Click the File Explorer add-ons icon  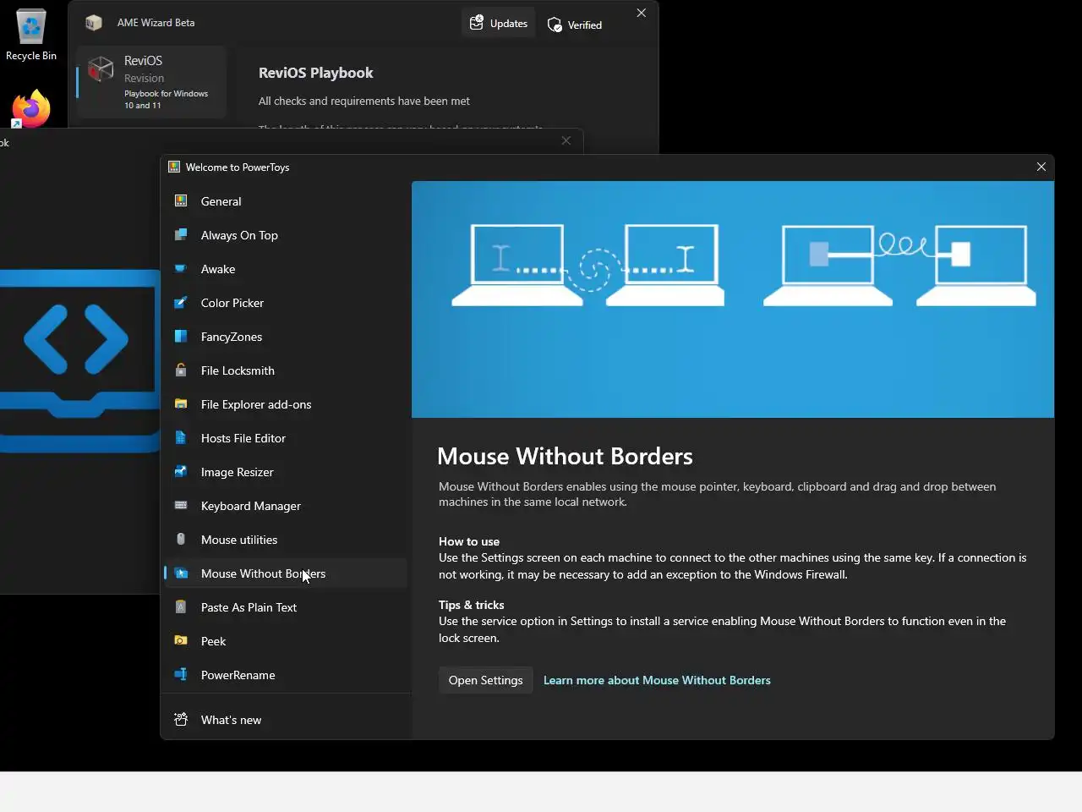coord(181,404)
